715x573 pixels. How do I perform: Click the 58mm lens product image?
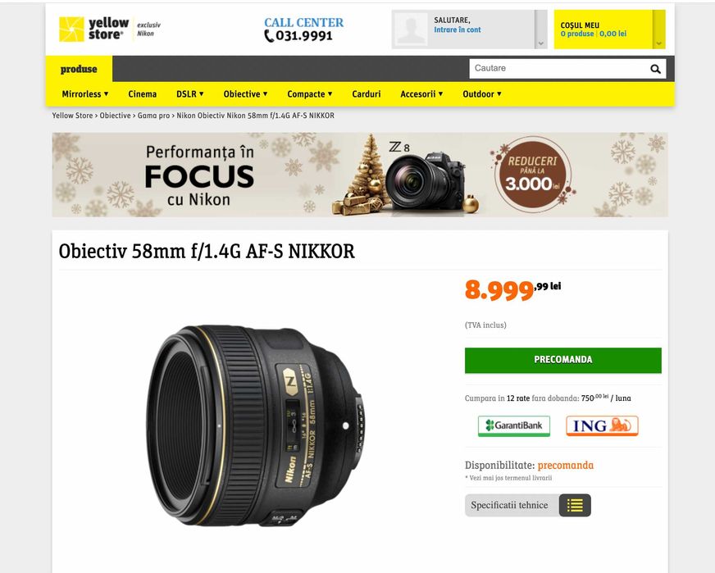tap(255, 425)
